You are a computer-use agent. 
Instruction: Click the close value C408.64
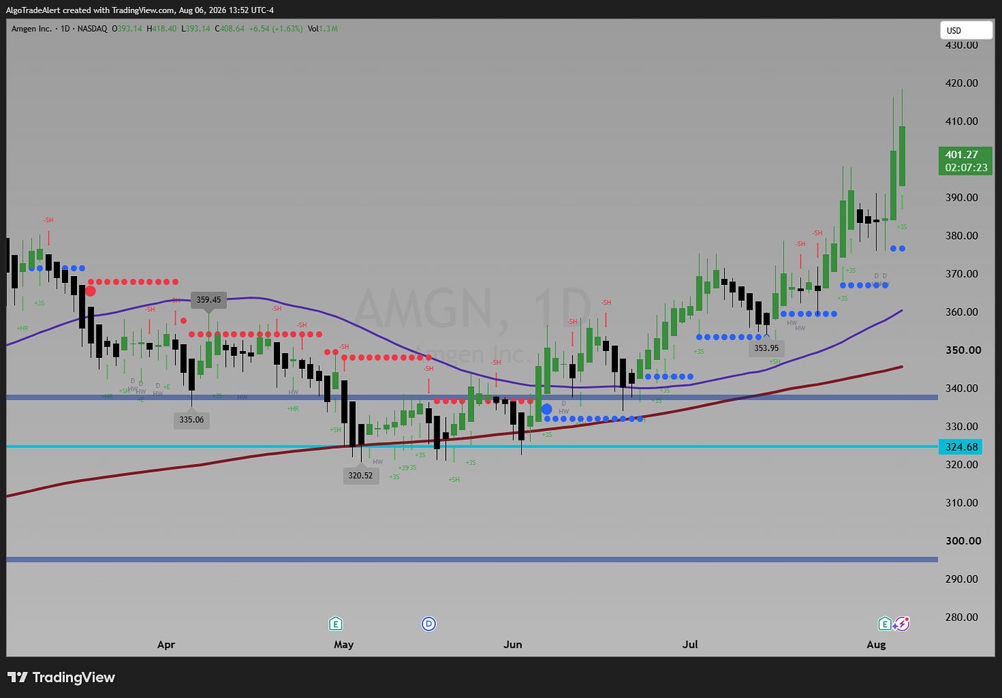[x=230, y=29]
